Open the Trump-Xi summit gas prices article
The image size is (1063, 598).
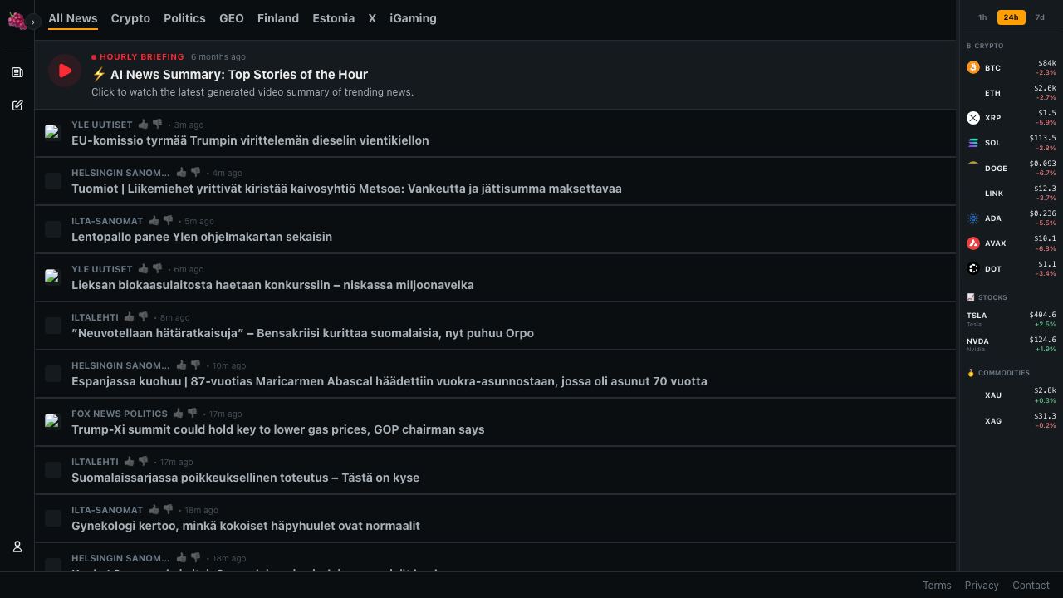tap(277, 429)
